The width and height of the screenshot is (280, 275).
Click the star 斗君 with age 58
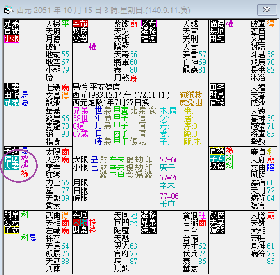(258, 54)
